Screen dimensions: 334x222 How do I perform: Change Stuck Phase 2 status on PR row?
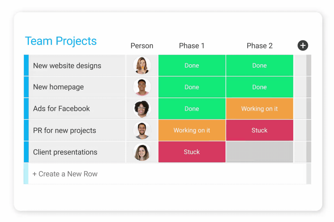(259, 130)
